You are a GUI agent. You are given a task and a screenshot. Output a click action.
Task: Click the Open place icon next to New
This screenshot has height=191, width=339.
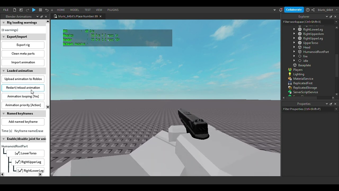[x=21, y=10]
